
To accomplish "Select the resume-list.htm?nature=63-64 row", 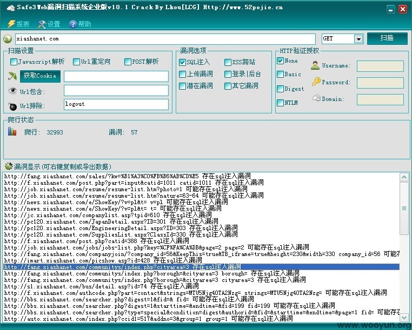I will click(x=202, y=196).
